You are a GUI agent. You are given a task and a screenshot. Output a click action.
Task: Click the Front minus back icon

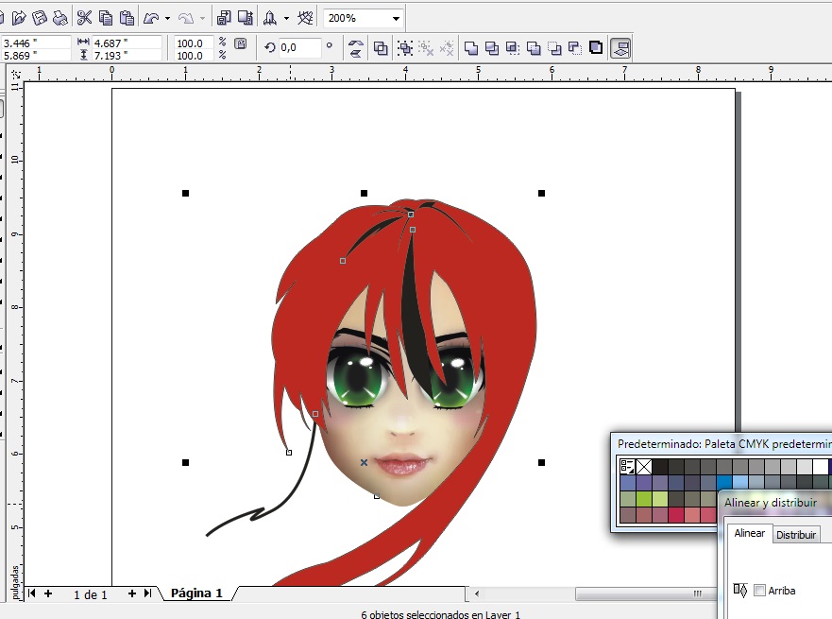(554, 48)
